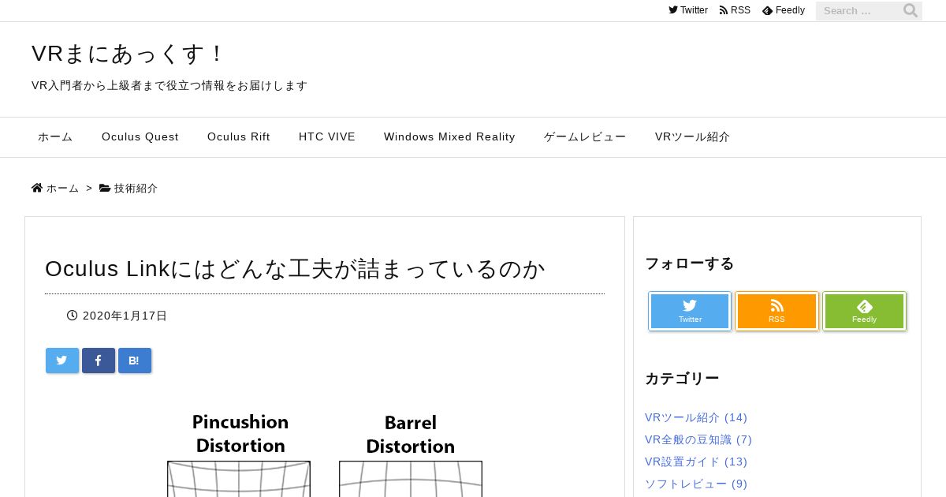Click the フォローする sidebar heading
This screenshot has height=497, width=946.
pyautogui.click(x=690, y=263)
